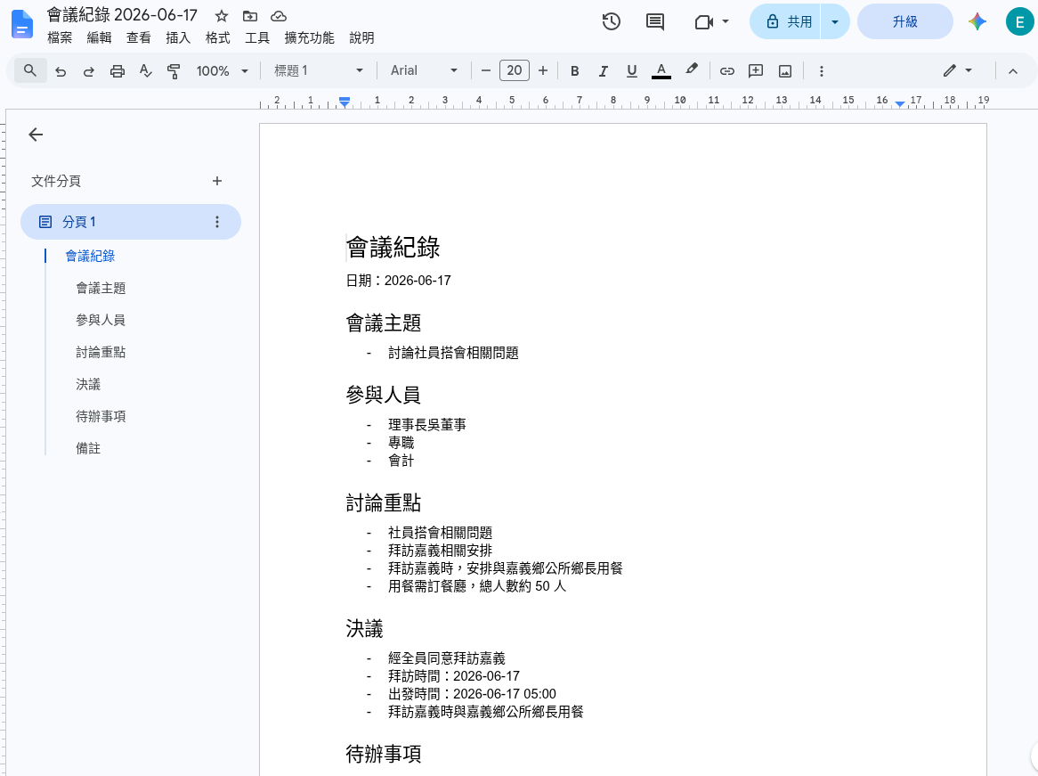
Task: Click the right indent marker on ruler
Action: click(x=900, y=103)
